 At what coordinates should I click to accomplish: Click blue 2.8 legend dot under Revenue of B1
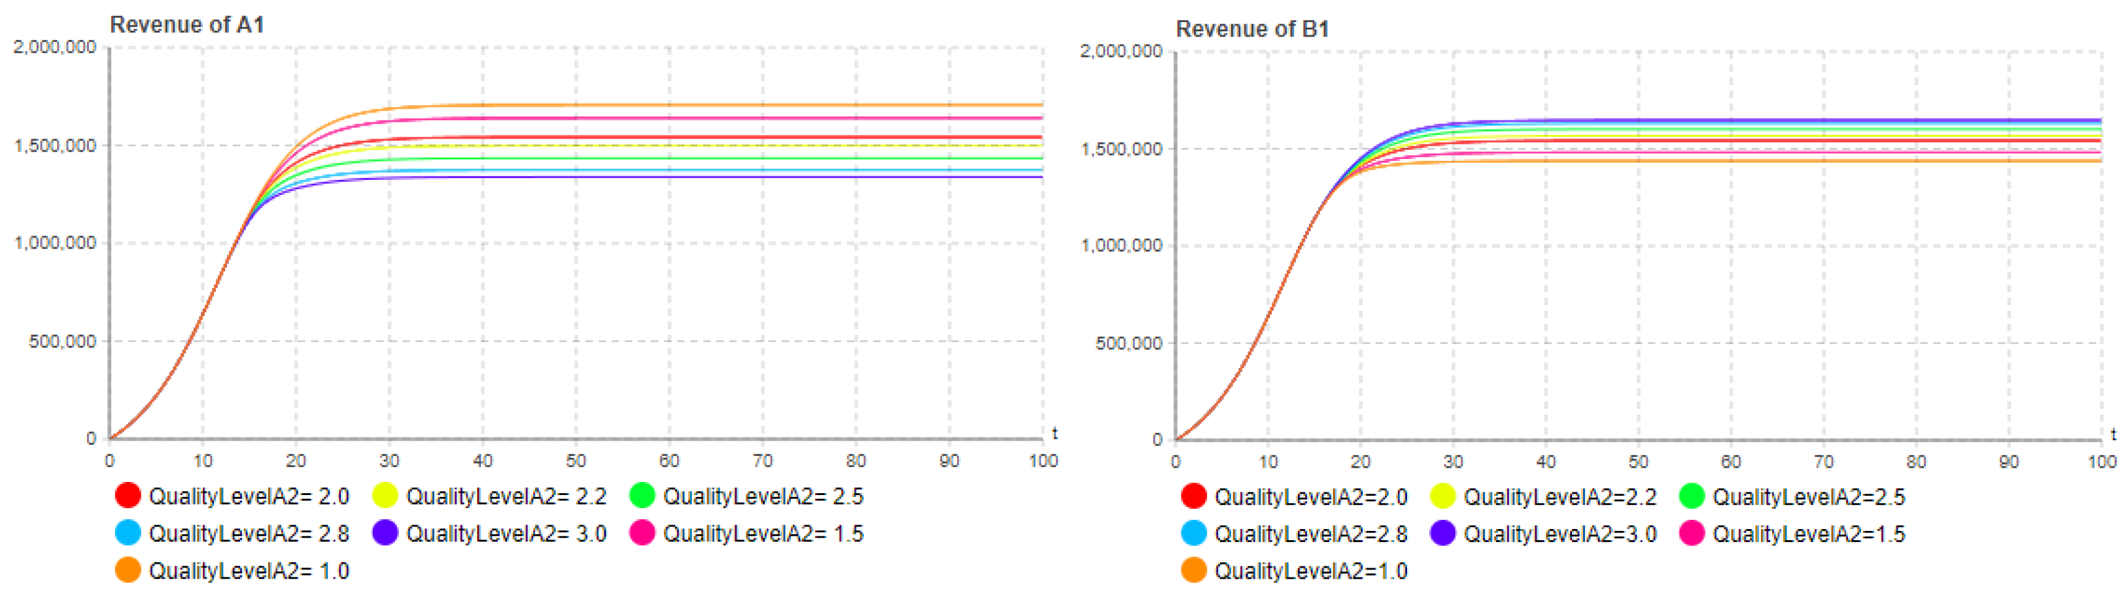point(1194,533)
